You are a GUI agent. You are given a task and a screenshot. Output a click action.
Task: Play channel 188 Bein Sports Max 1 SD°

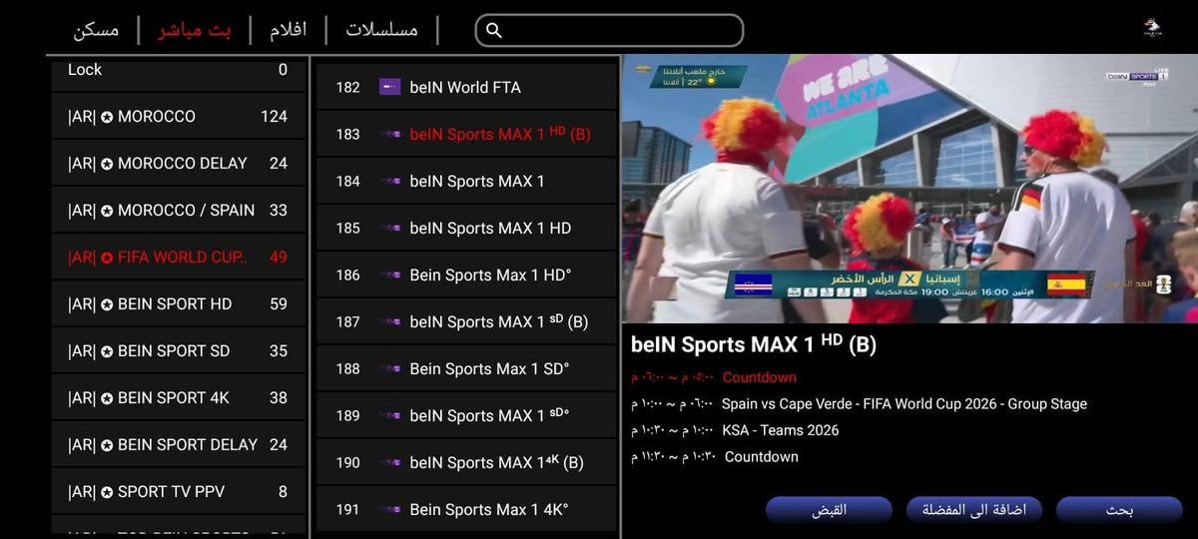pyautogui.click(x=466, y=368)
